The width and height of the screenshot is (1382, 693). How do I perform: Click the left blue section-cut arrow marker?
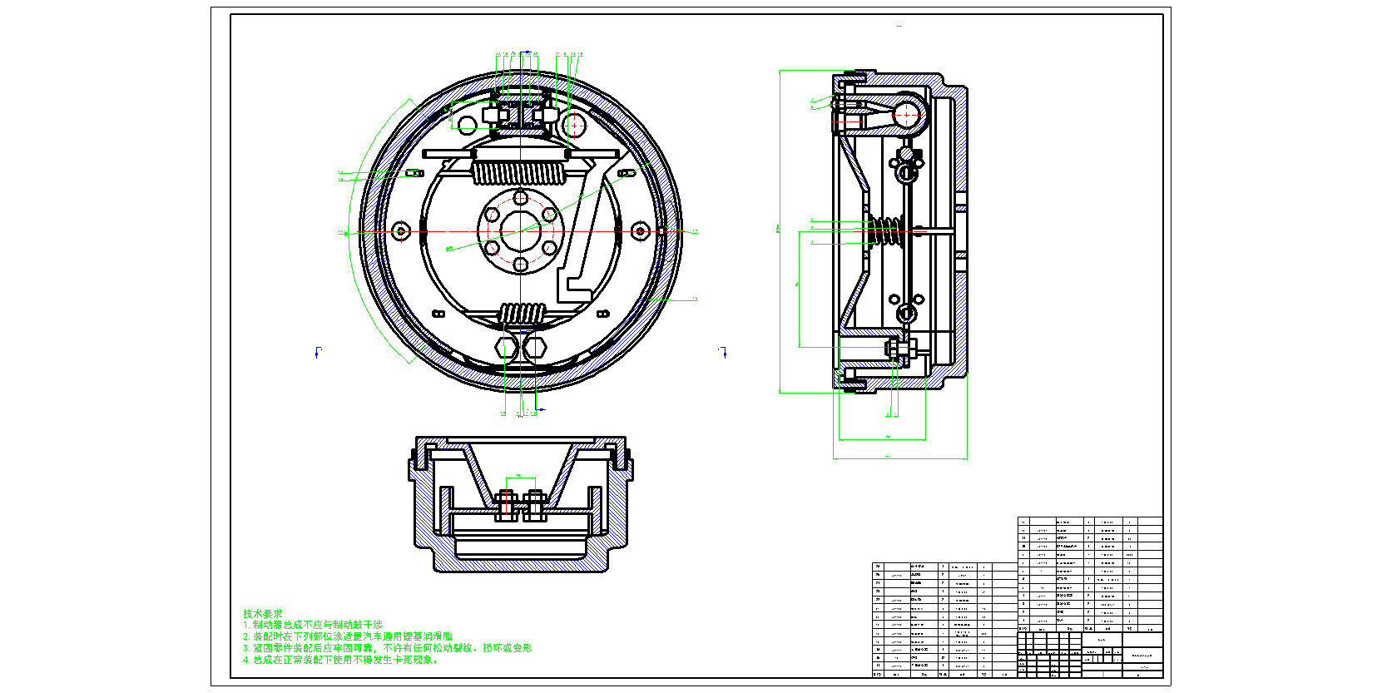(317, 353)
